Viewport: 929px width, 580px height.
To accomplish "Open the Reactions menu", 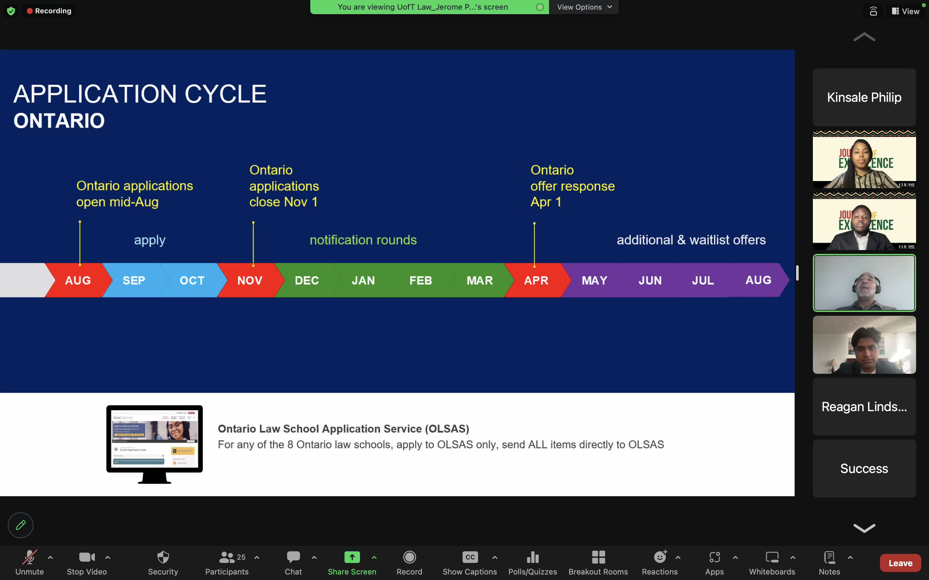I will tap(660, 562).
